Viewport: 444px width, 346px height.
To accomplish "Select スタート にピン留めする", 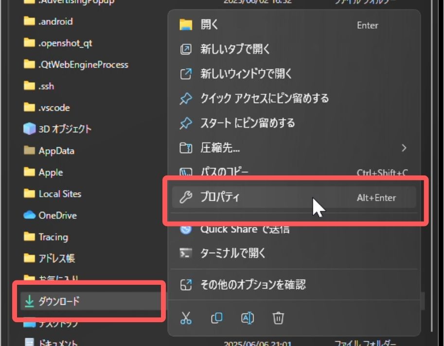I will (x=294, y=123).
